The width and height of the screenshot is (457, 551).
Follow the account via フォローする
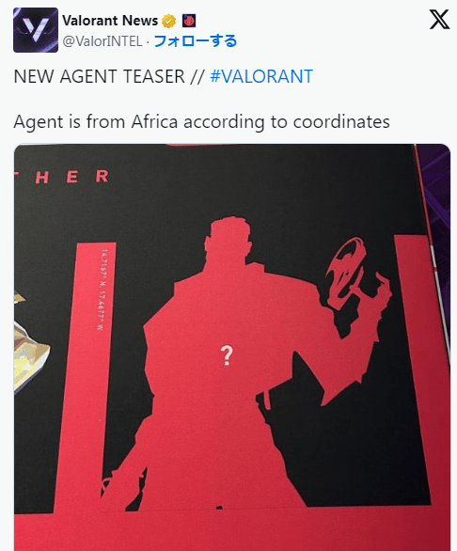pyautogui.click(x=196, y=41)
